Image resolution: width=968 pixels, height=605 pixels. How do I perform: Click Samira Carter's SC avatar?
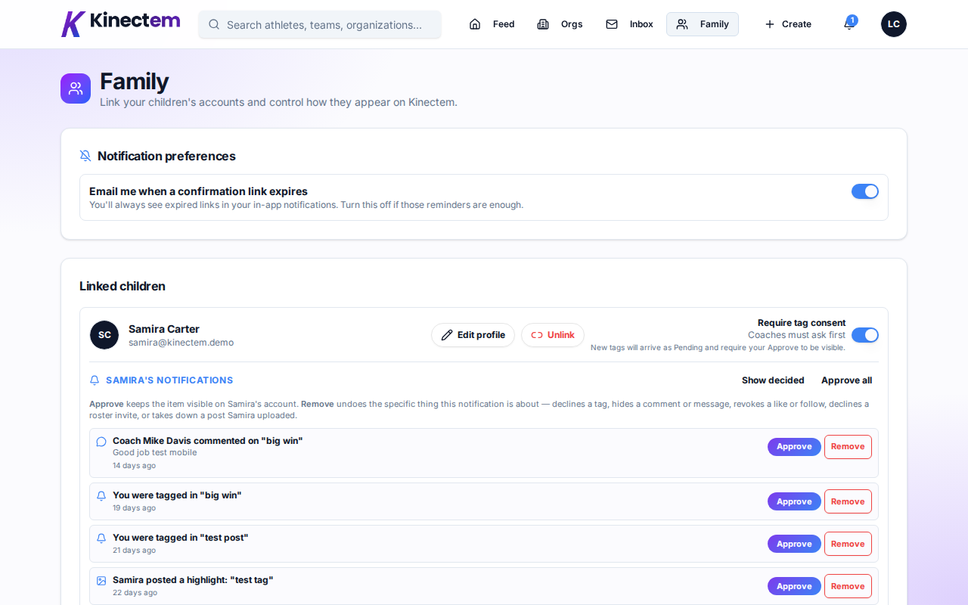(x=104, y=335)
